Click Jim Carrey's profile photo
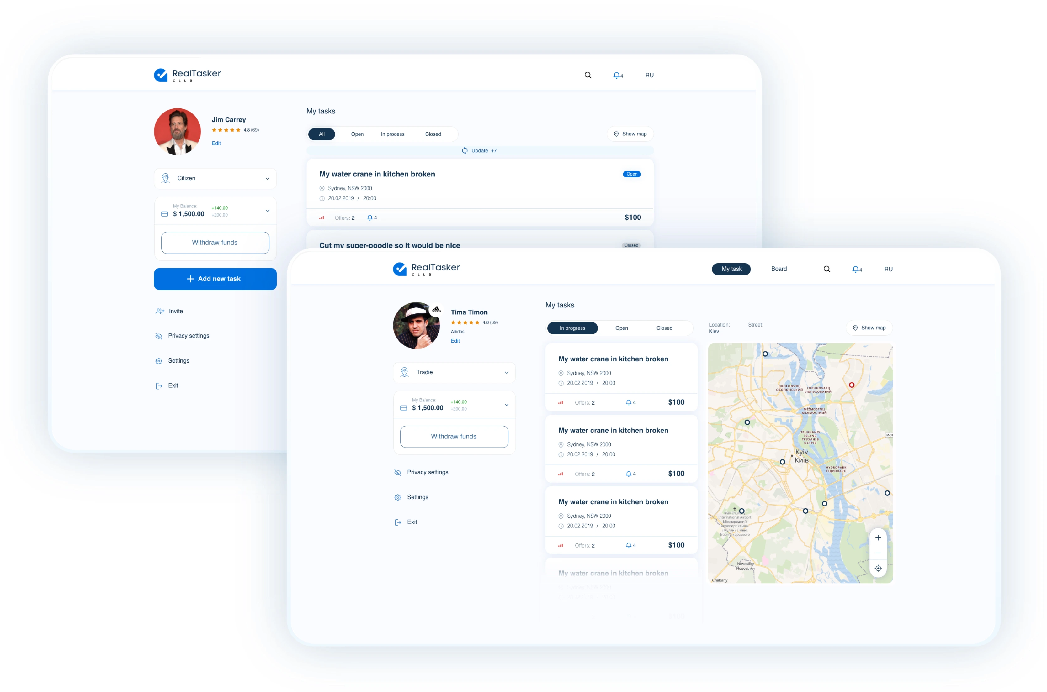This screenshot has width=1047, height=692. pyautogui.click(x=177, y=132)
